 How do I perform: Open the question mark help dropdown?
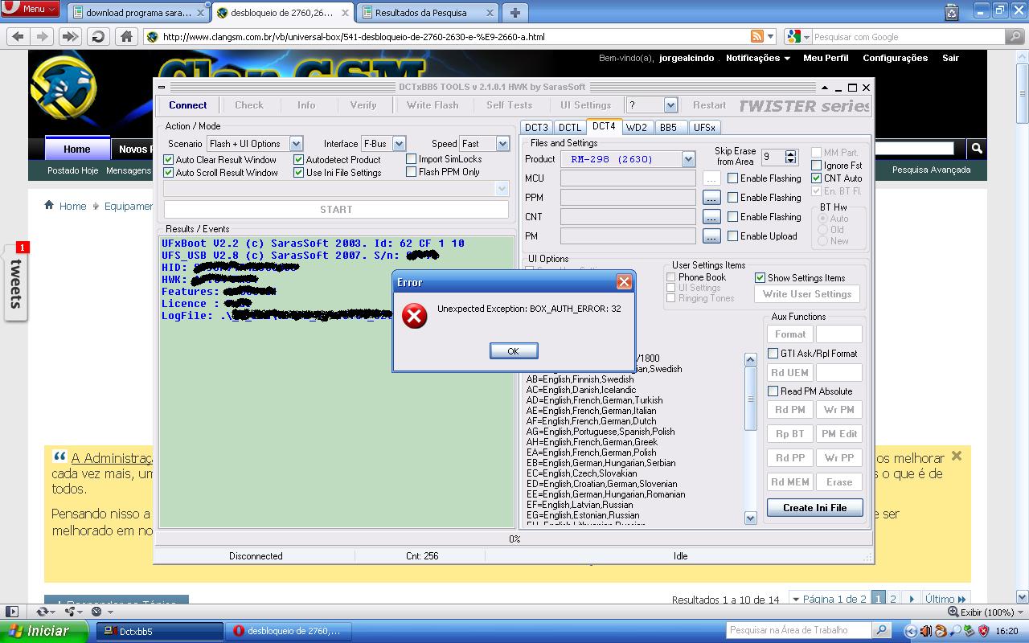(670, 105)
